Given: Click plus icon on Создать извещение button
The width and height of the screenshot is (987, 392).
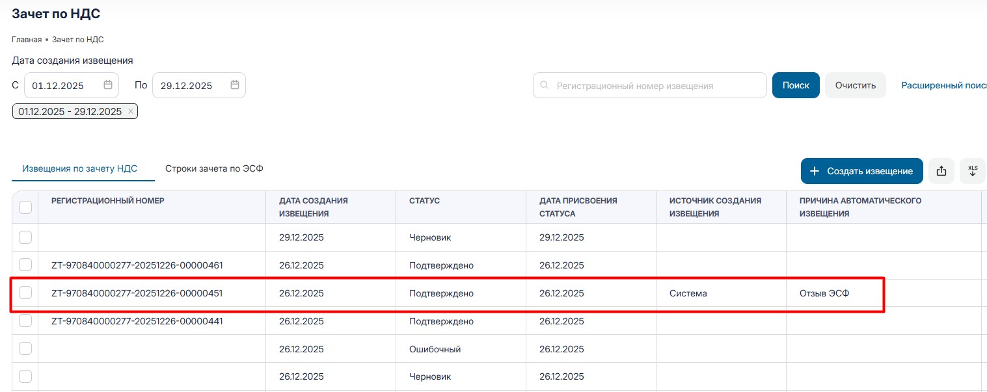Looking at the screenshot, I should pyautogui.click(x=814, y=171).
